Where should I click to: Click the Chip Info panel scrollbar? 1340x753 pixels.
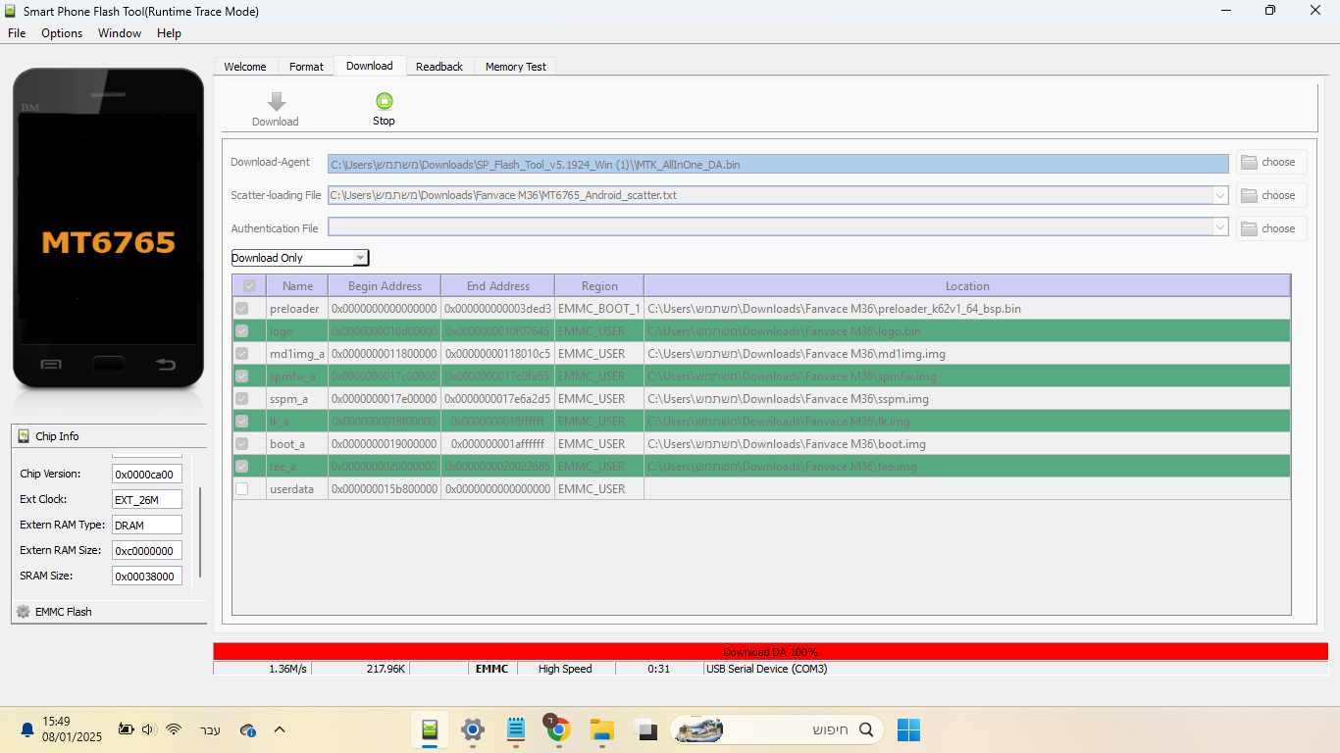(201, 532)
